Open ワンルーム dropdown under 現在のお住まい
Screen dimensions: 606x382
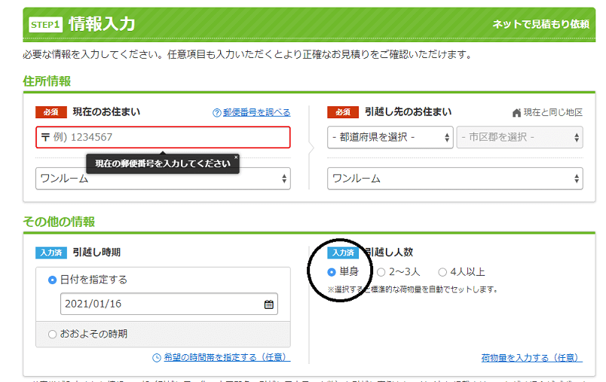(x=163, y=179)
